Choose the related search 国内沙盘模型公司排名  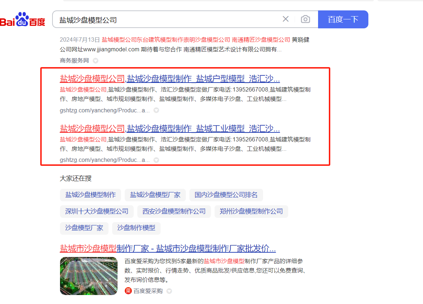(x=226, y=195)
